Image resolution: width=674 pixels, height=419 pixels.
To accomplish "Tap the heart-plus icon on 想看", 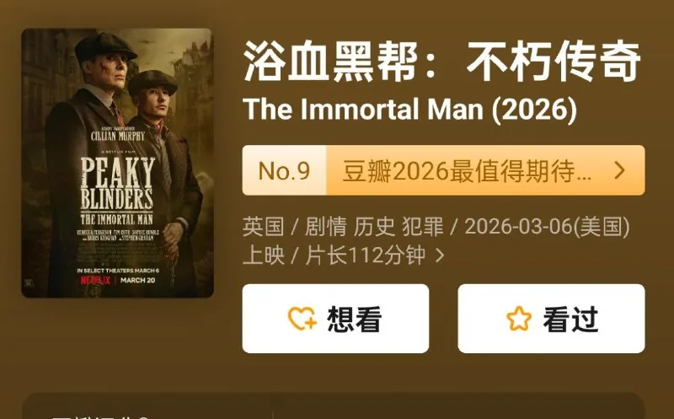I will coord(302,319).
